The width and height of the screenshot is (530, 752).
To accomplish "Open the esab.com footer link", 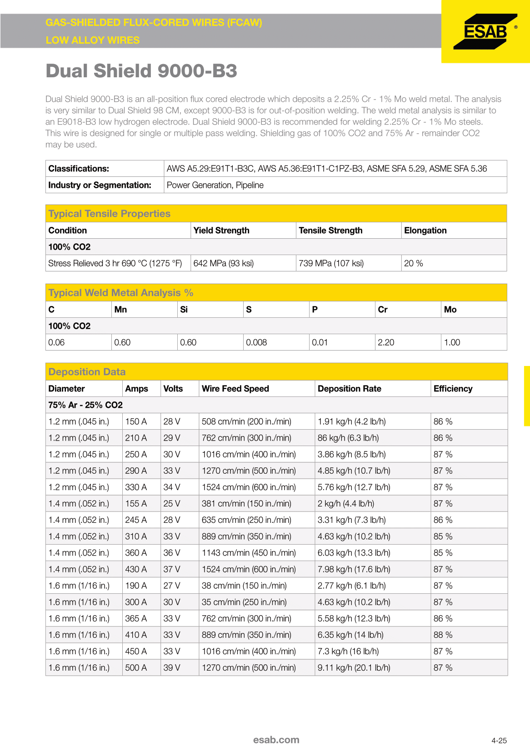I will 276,740.
